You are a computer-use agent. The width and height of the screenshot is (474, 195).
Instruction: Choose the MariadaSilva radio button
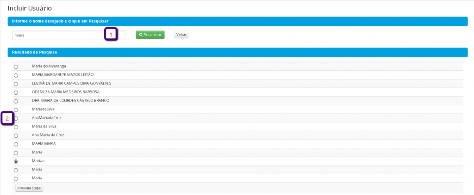coord(16,110)
